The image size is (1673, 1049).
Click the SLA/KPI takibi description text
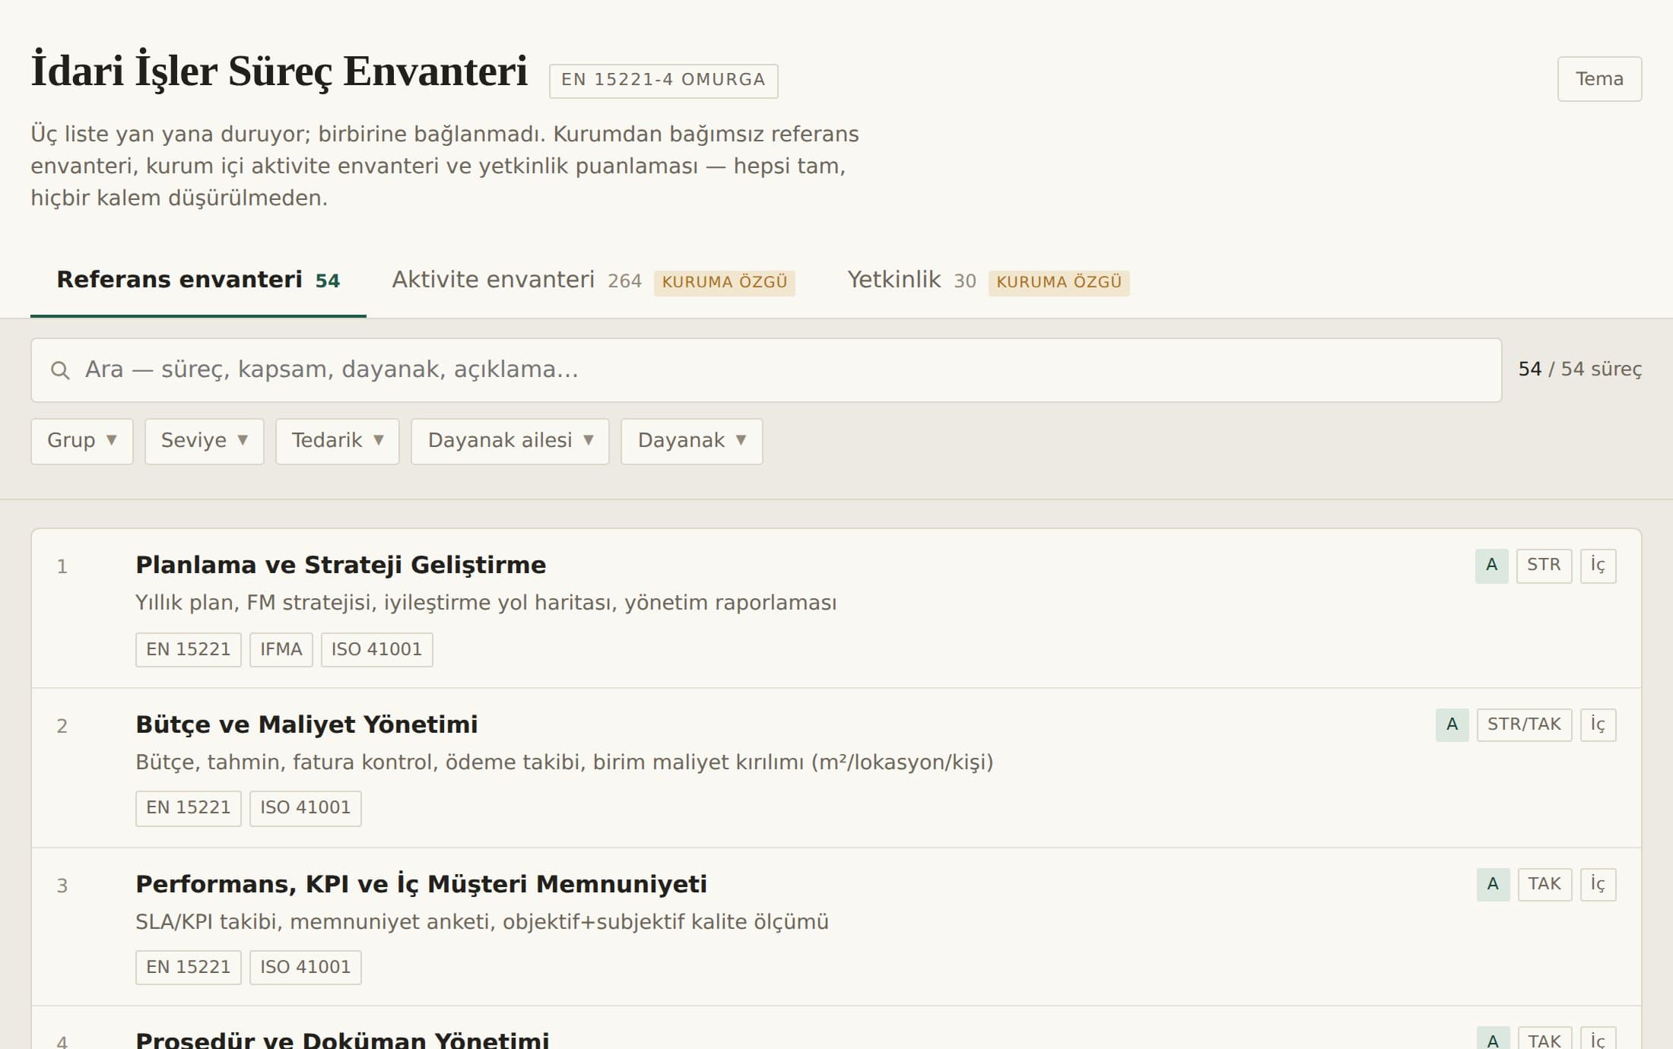[x=482, y=922]
